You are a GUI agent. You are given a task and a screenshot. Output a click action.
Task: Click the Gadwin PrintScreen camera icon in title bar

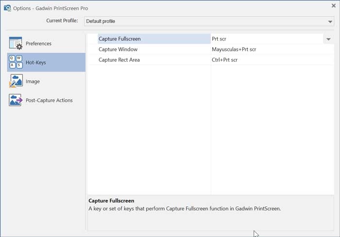7,8
